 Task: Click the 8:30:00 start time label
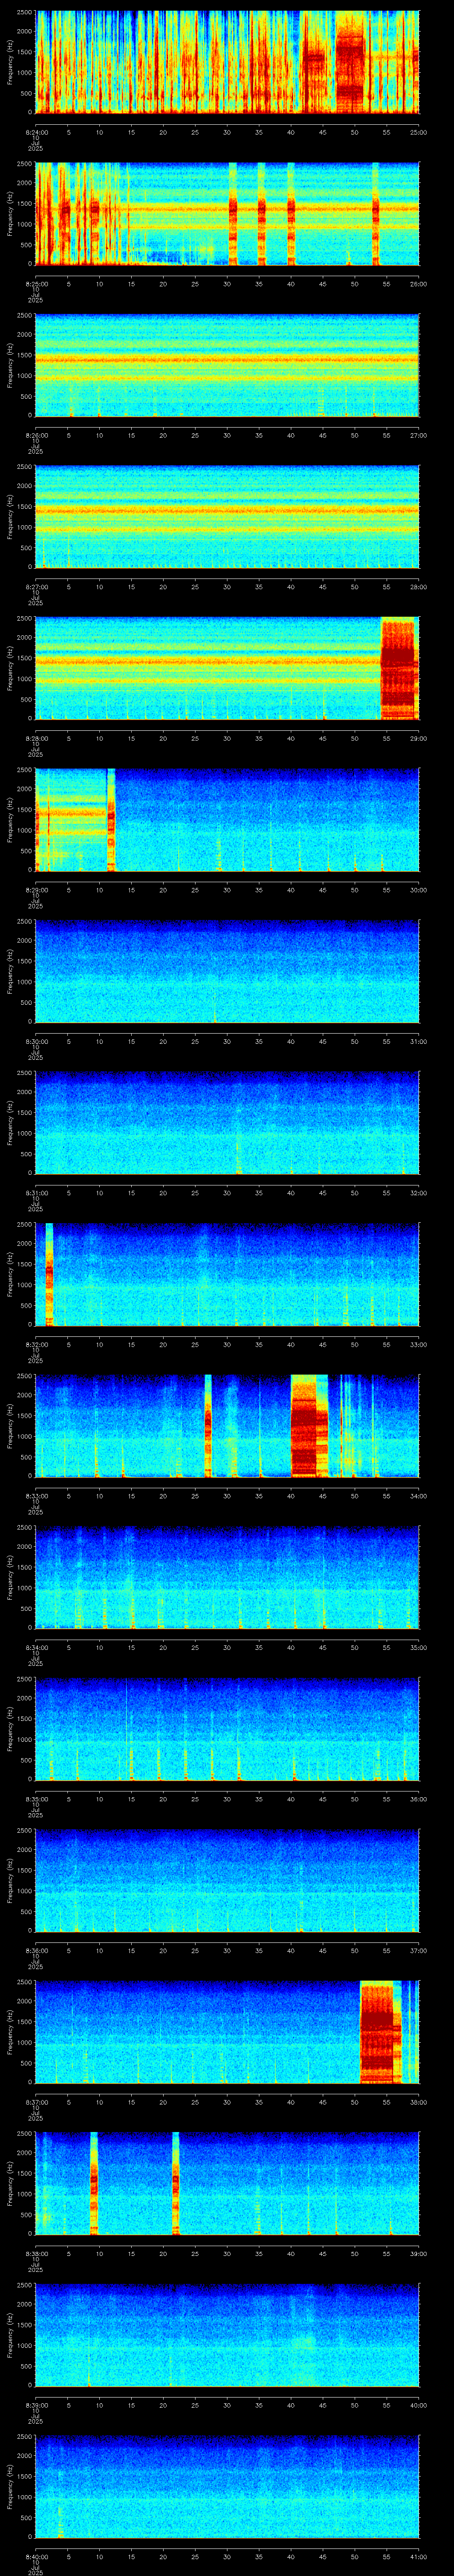[x=36, y=1042]
